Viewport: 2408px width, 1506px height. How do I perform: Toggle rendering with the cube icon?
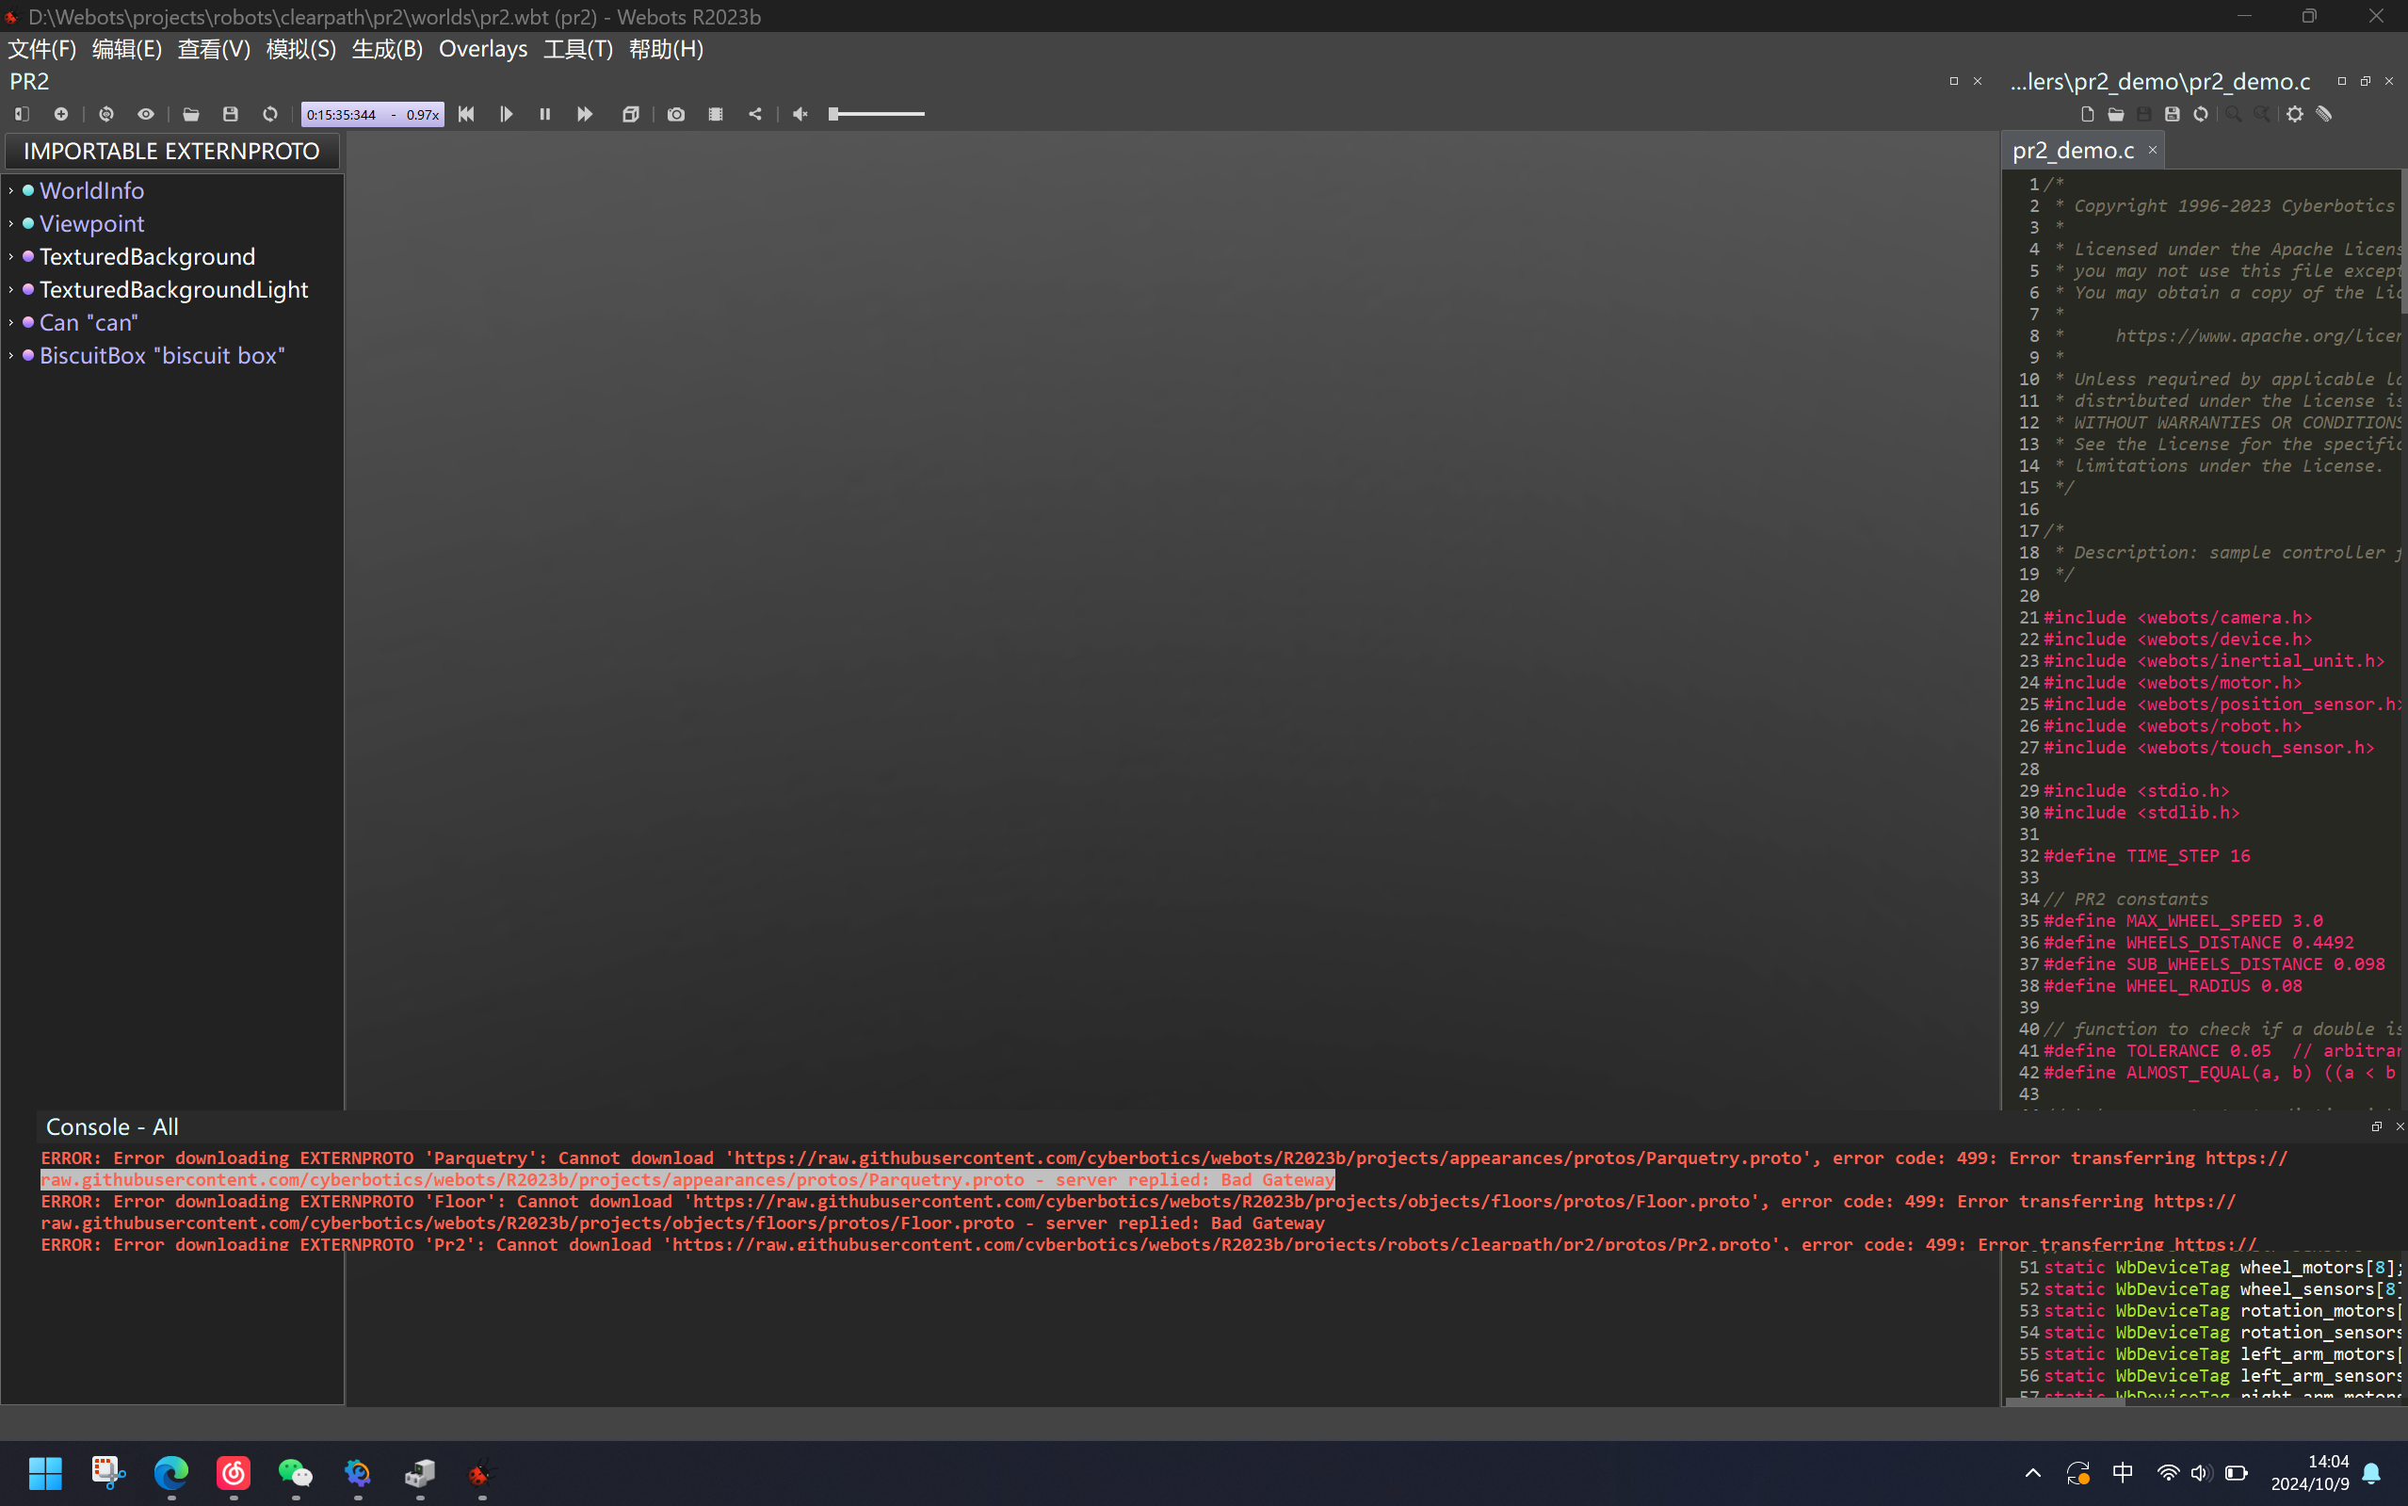tap(630, 115)
